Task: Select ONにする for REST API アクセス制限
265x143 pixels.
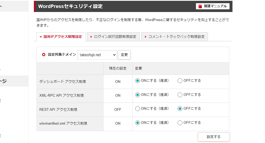Action: pos(137,109)
